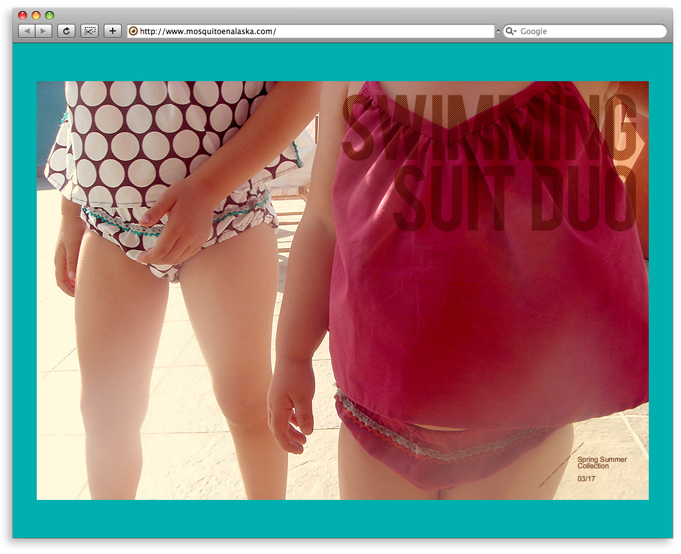This screenshot has width=681, height=554.
Task: Add bookmark with the plus button
Action: [x=113, y=31]
